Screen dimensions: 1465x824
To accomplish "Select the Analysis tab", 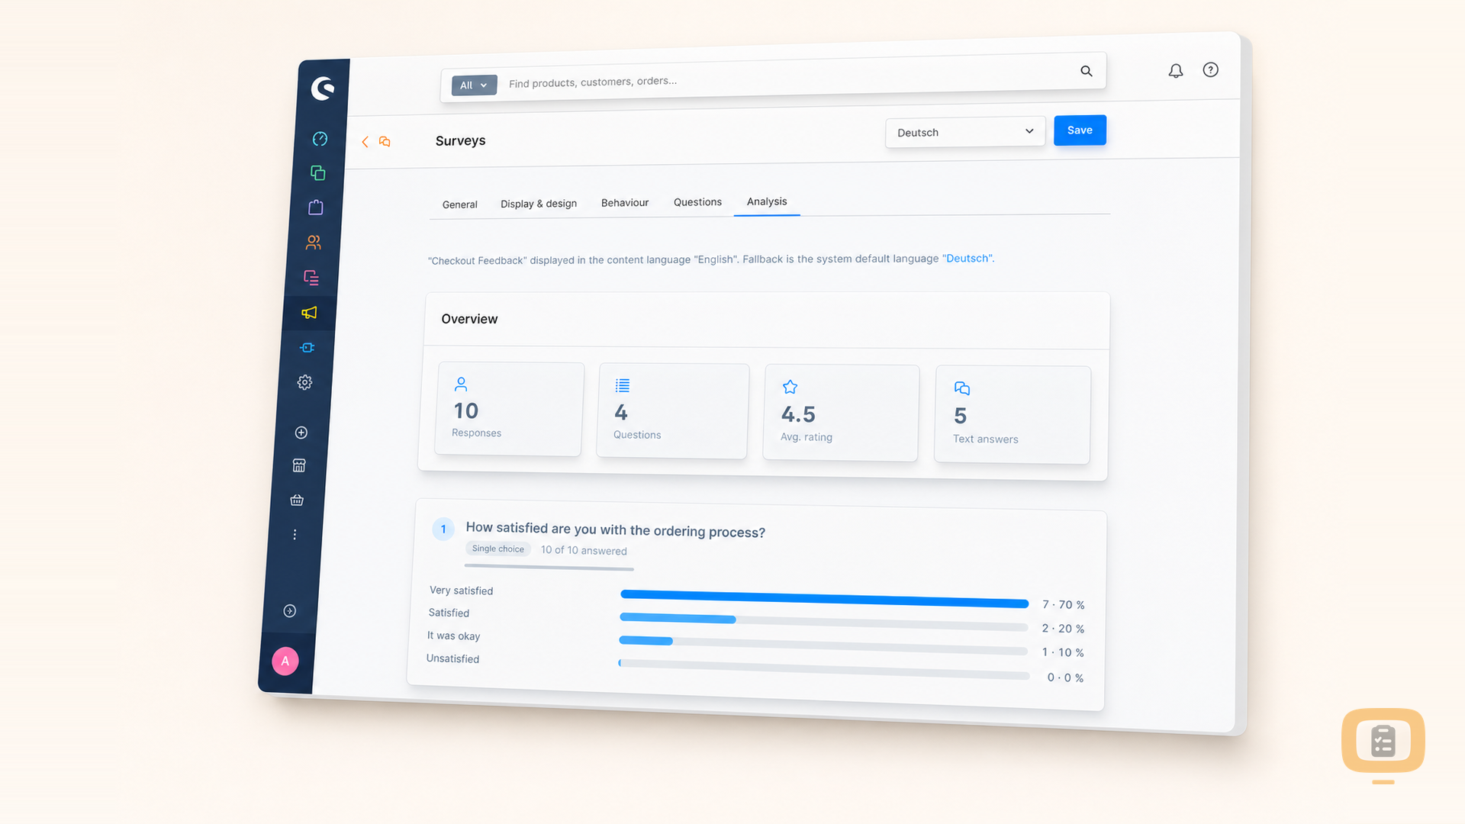I will pyautogui.click(x=767, y=201).
